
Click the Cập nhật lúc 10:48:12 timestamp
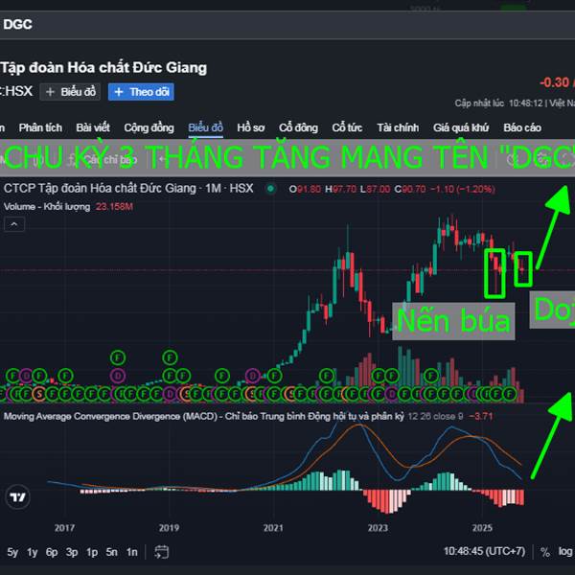pos(498,103)
